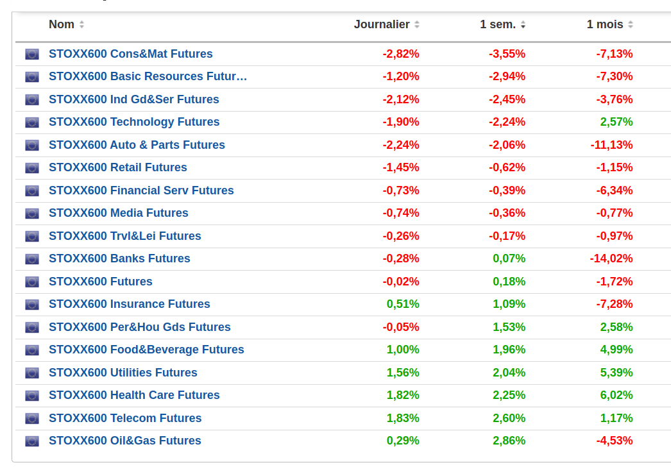671x474 pixels.
Task: Click the STOXX600 Media Futures link
Action: (x=119, y=214)
